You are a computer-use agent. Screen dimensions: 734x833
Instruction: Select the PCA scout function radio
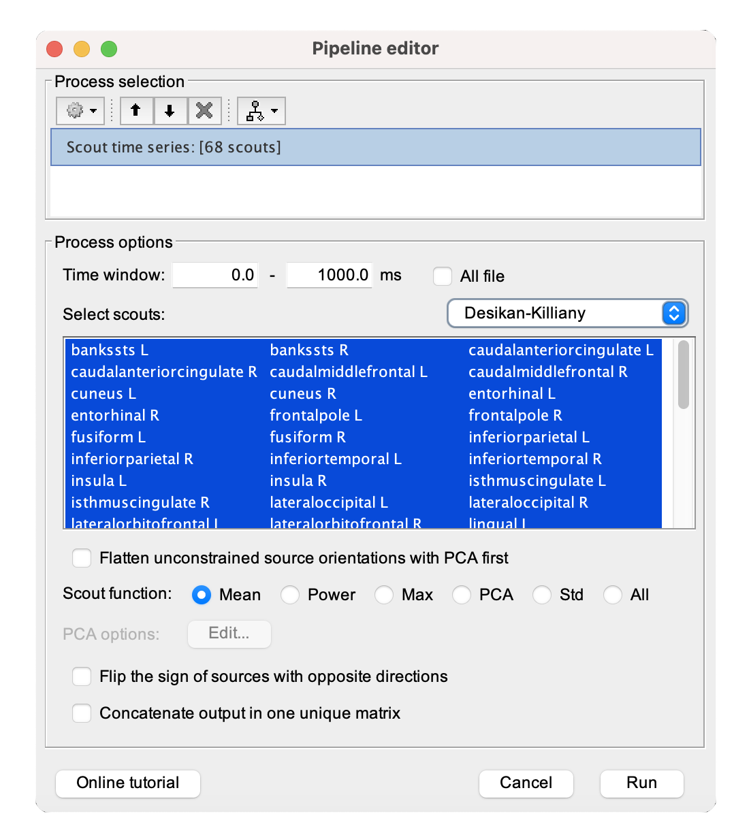(462, 595)
